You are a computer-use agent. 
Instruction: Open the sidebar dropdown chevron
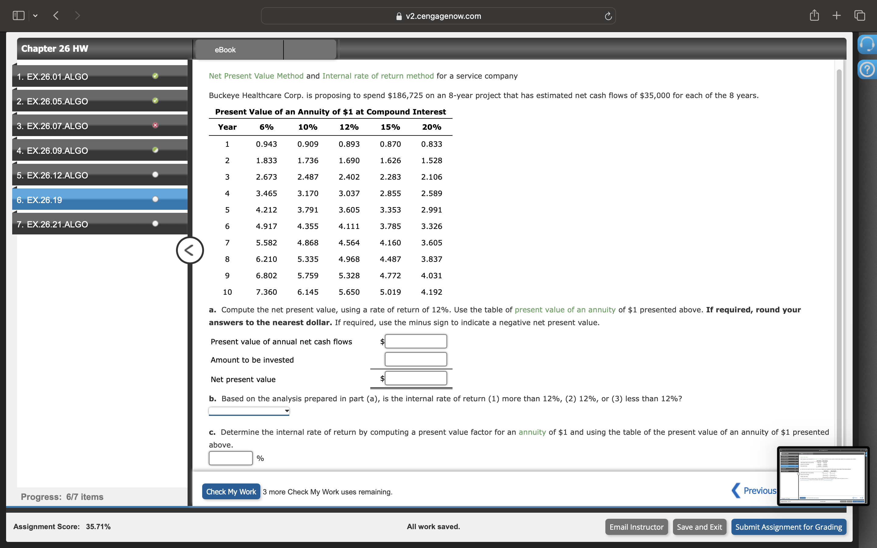coord(36,15)
